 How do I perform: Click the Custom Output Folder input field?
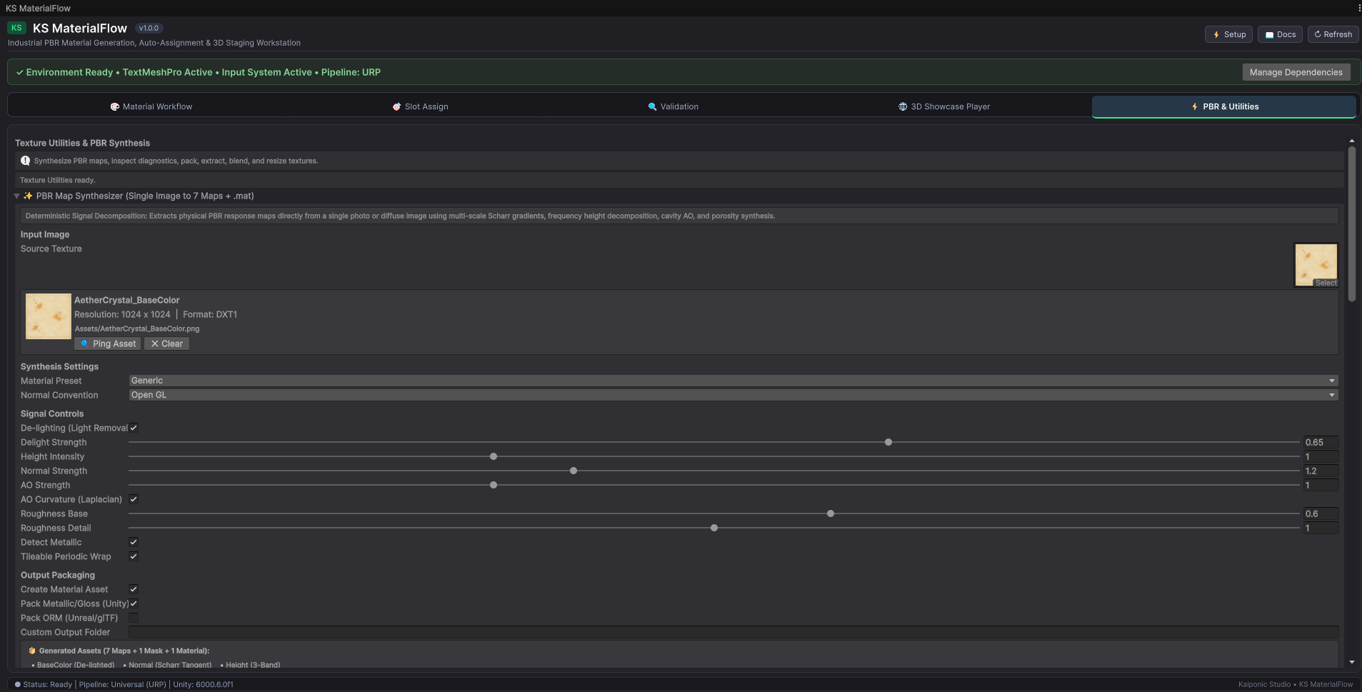tap(733, 632)
